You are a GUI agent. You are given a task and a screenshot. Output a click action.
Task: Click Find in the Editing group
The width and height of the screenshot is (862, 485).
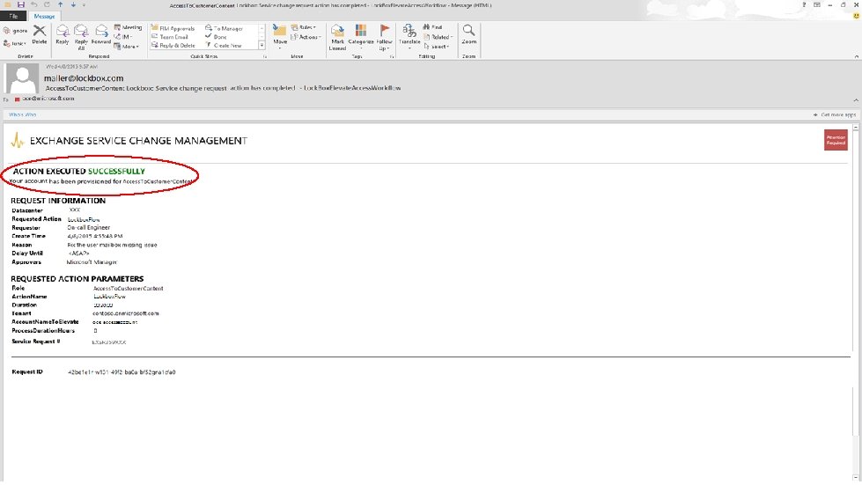[432, 27]
